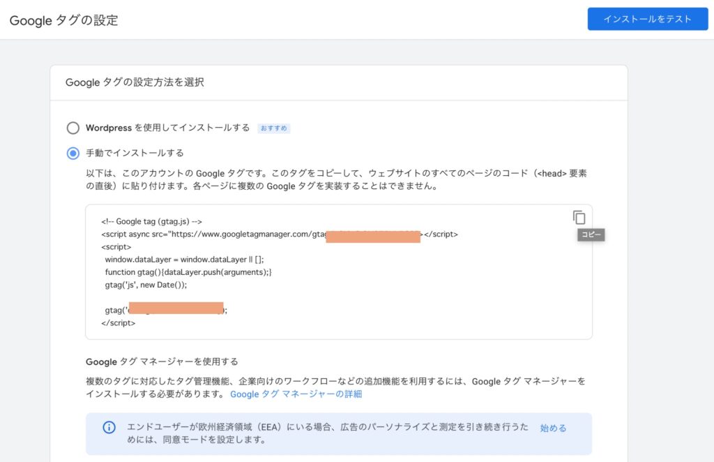
Task: Click the script async src code line
Action: tap(280, 234)
